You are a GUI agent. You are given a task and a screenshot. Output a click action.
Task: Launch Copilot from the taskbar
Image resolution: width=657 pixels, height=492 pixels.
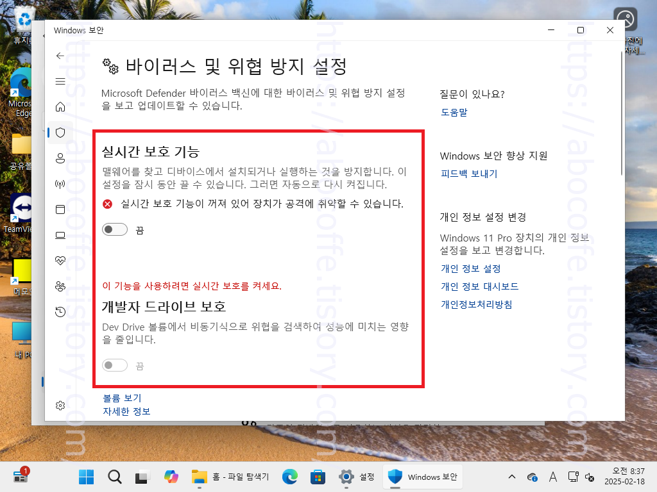point(171,477)
